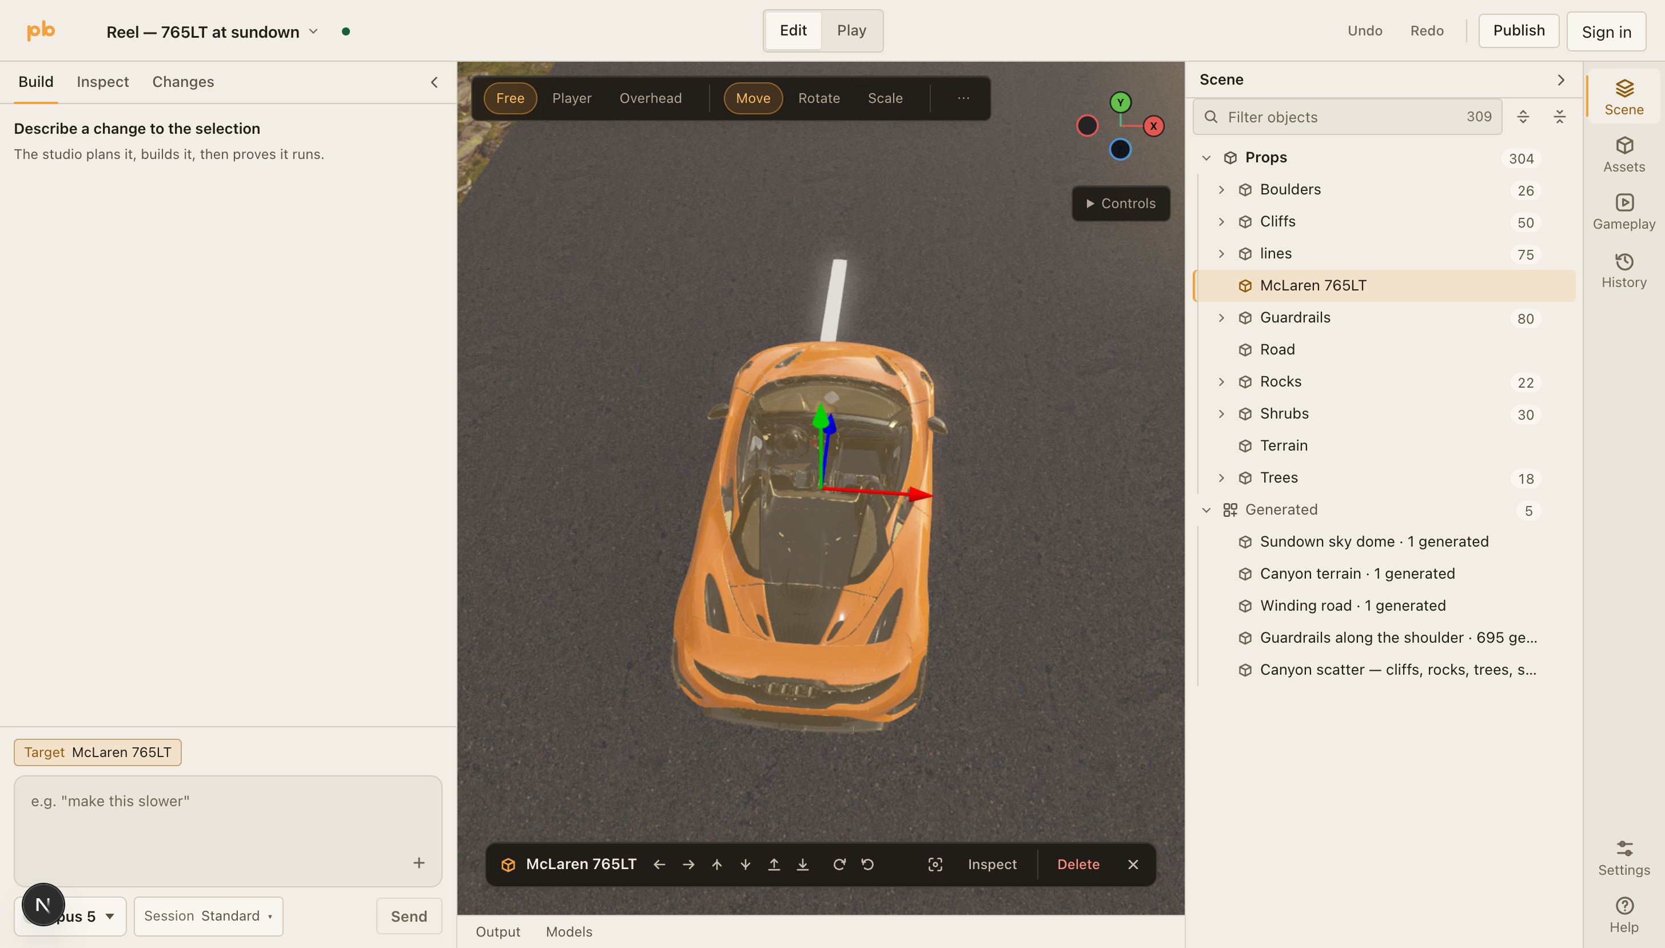Expand the Trees group

pyautogui.click(x=1221, y=478)
